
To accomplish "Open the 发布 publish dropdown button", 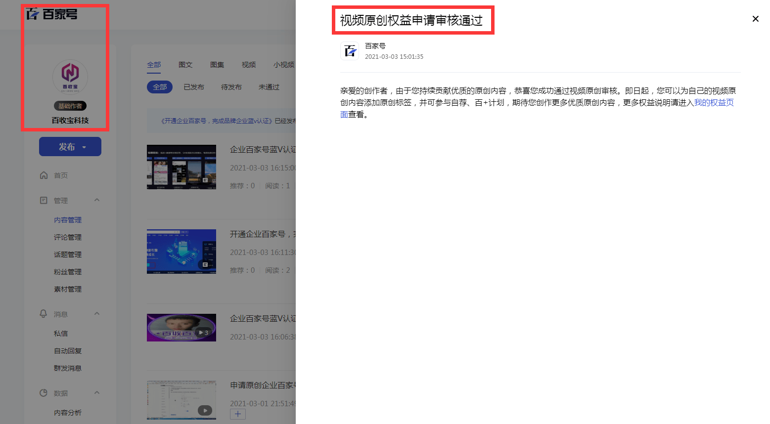I will (x=70, y=147).
